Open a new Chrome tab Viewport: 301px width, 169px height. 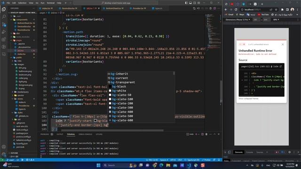(x=262, y=4)
